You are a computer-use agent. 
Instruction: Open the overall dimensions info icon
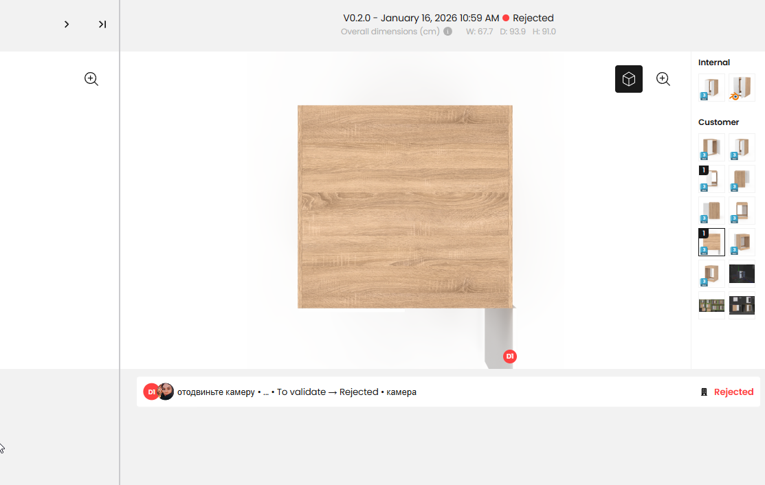pyautogui.click(x=447, y=31)
